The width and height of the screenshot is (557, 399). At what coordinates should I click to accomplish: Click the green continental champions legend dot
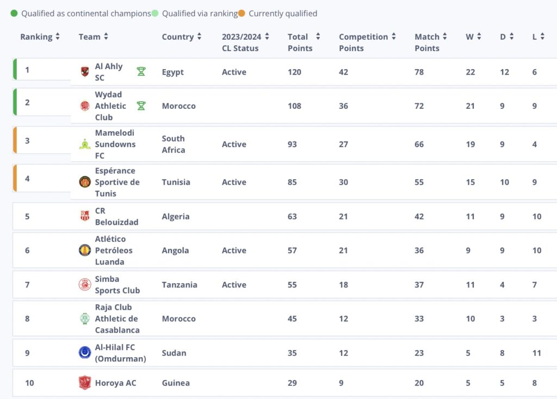[x=14, y=14]
